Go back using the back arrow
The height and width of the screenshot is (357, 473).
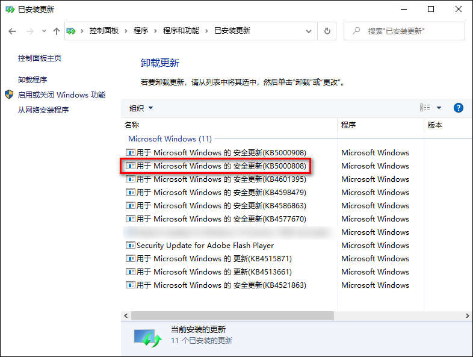point(12,31)
